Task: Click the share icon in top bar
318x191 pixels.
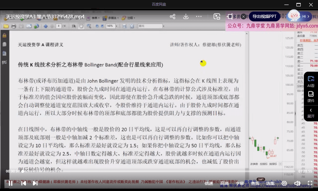Action: click(x=173, y=16)
